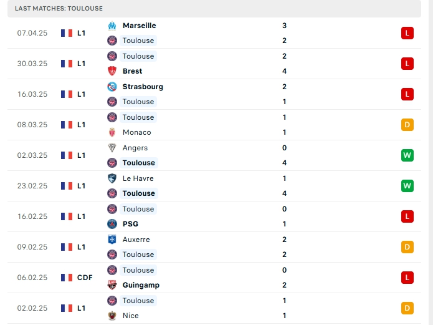Select the draw badge for Monaco match
Viewport: 433px width, 325px height.
pos(407,125)
